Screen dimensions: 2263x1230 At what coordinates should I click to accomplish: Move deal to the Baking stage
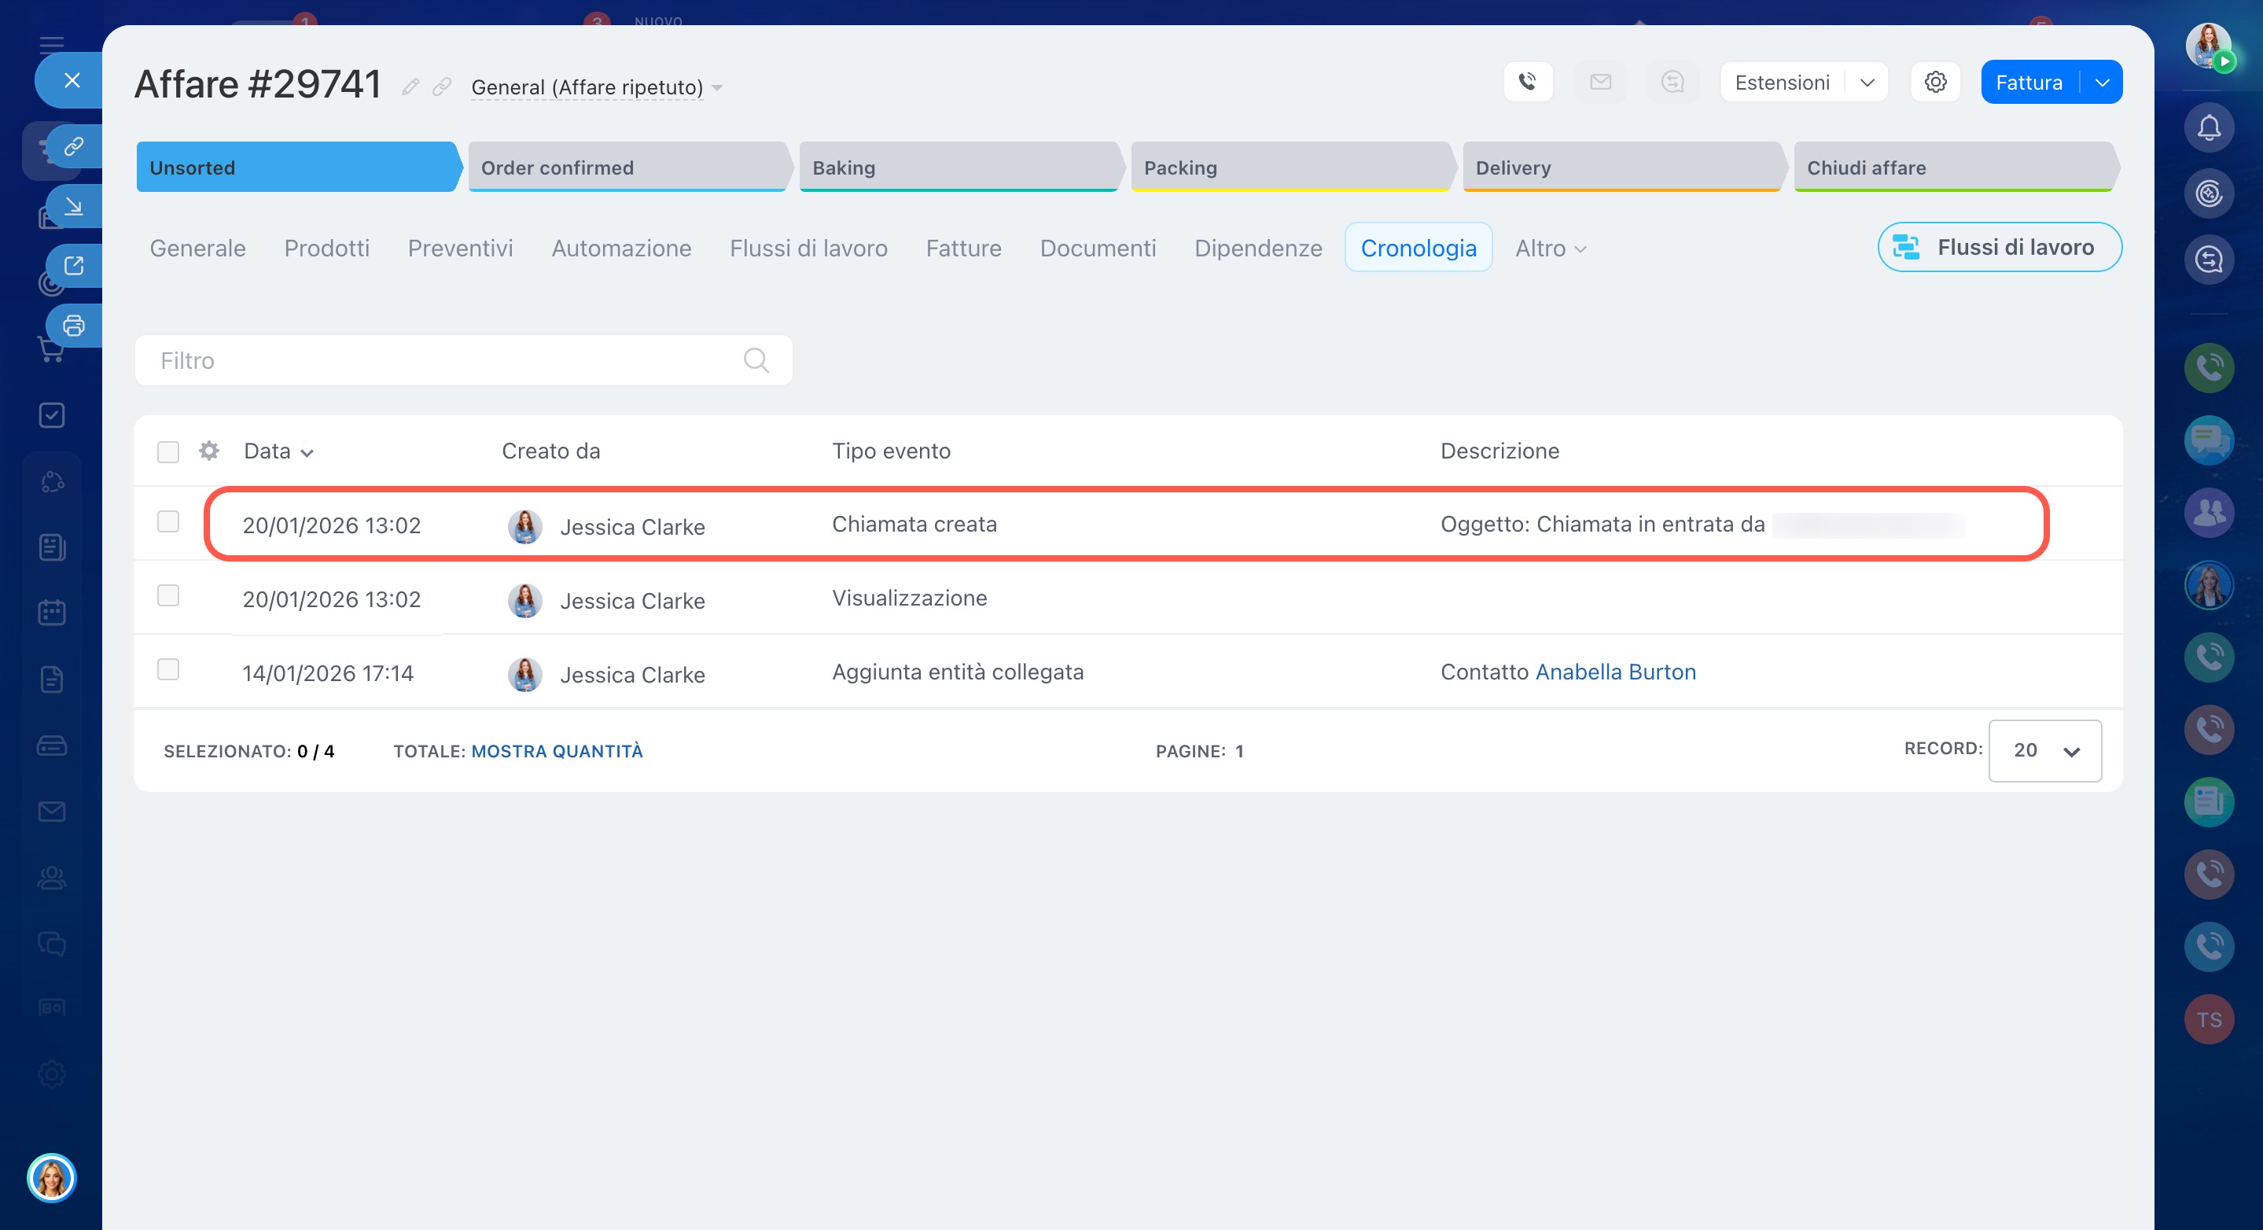point(958,167)
